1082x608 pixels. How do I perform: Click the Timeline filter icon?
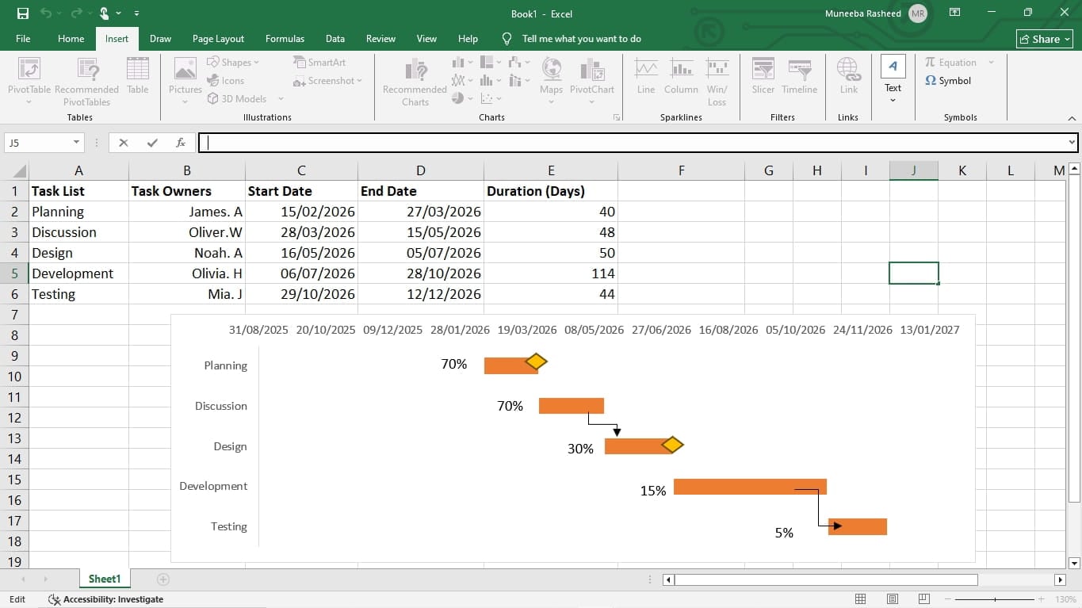(x=800, y=68)
